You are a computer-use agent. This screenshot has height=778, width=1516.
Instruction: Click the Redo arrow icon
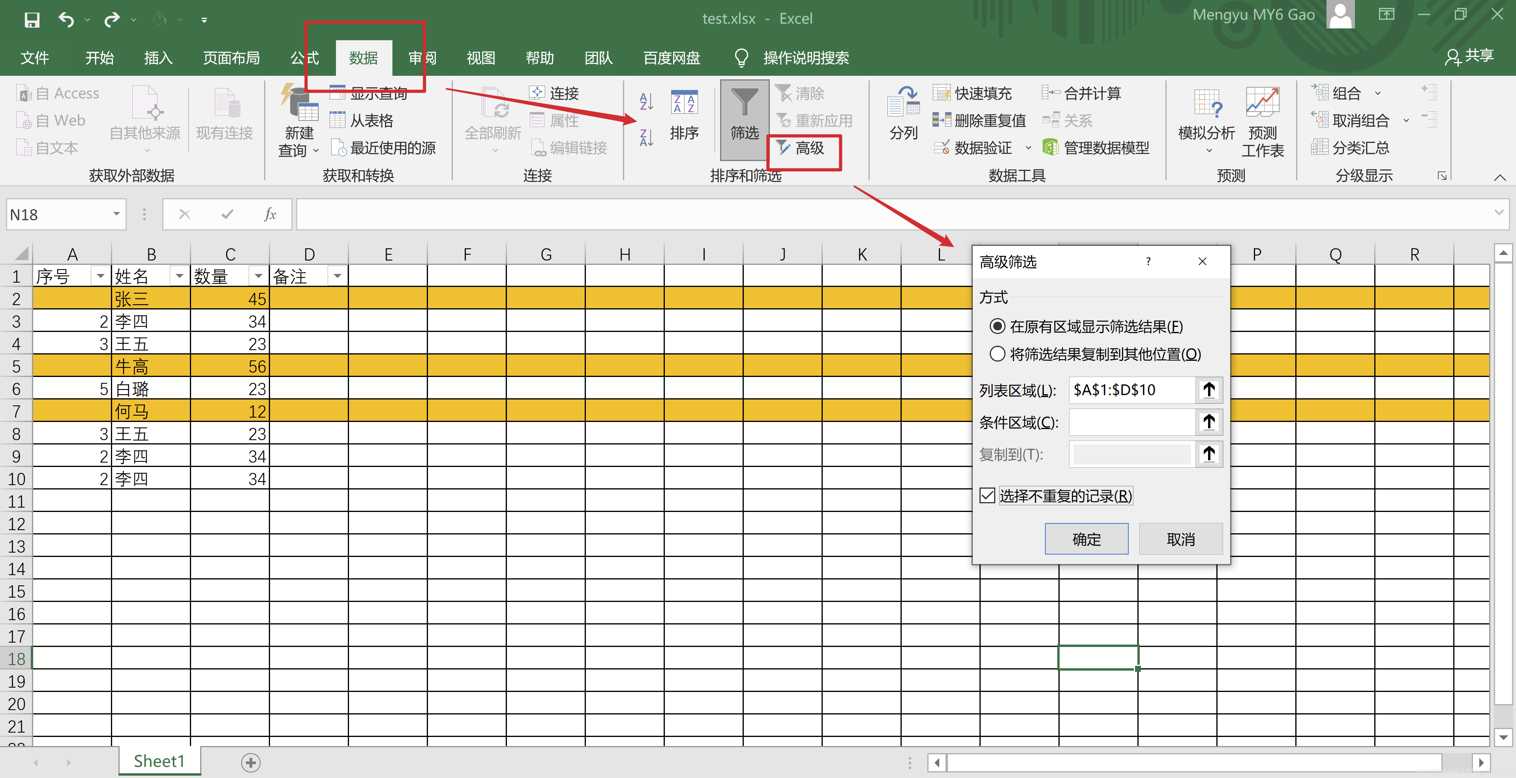point(111,20)
